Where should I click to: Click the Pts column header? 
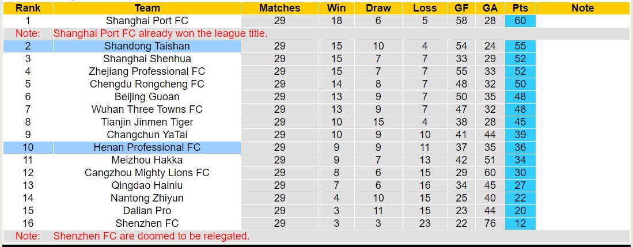[520, 8]
